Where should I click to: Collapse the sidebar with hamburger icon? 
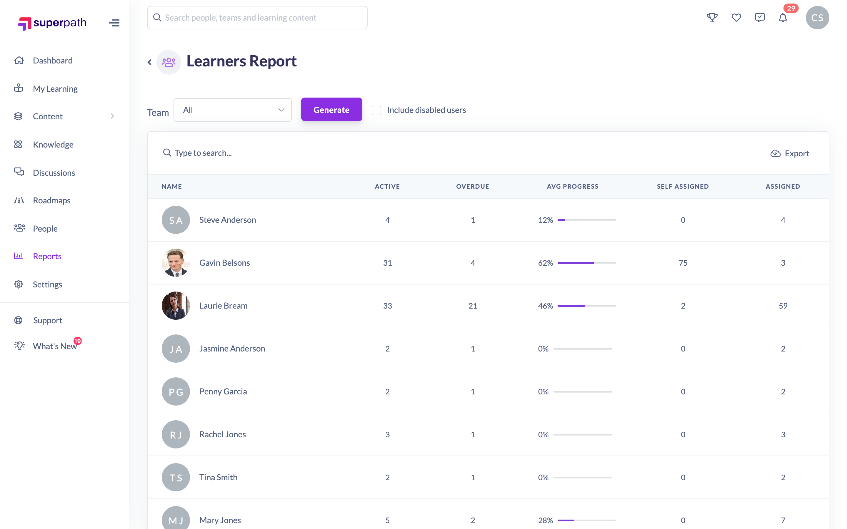[114, 23]
